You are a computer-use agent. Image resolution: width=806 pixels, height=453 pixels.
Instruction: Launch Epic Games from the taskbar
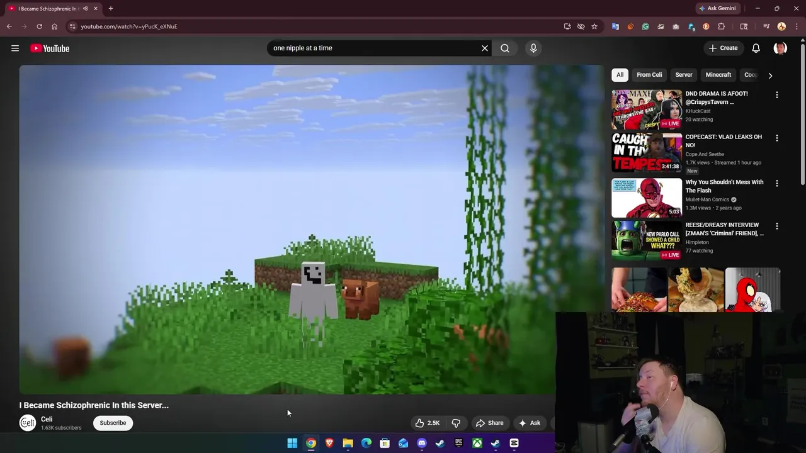(458, 444)
